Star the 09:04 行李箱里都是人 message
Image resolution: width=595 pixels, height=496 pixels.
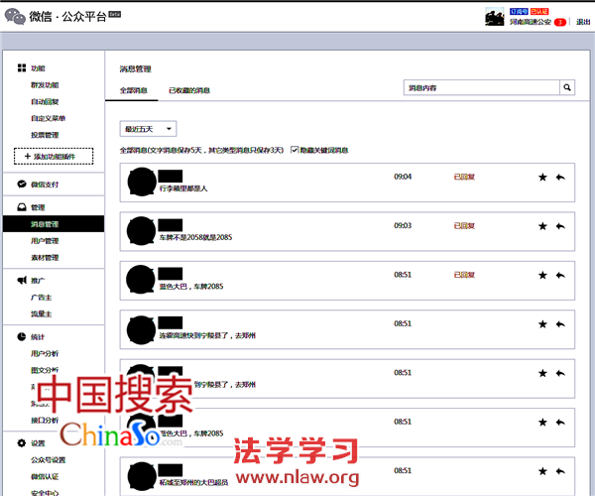(x=542, y=177)
